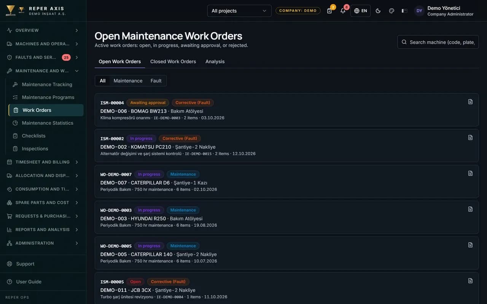Open the Work Orders sidebar item
487x304 pixels.
pyautogui.click(x=46, y=110)
